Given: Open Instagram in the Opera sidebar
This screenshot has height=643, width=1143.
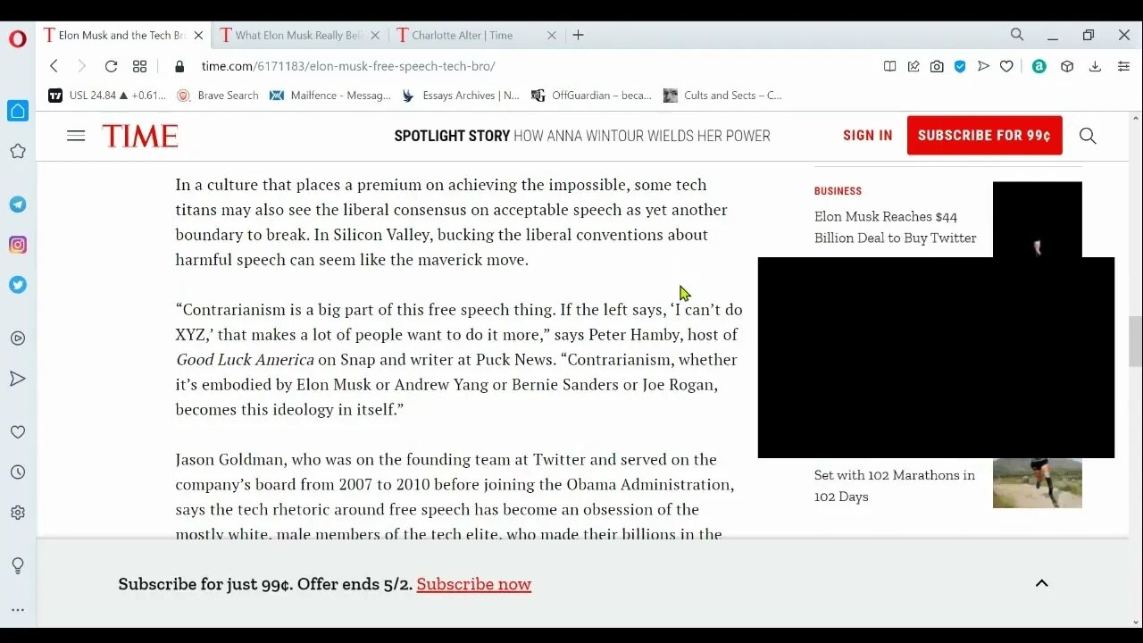Looking at the screenshot, I should point(18,245).
